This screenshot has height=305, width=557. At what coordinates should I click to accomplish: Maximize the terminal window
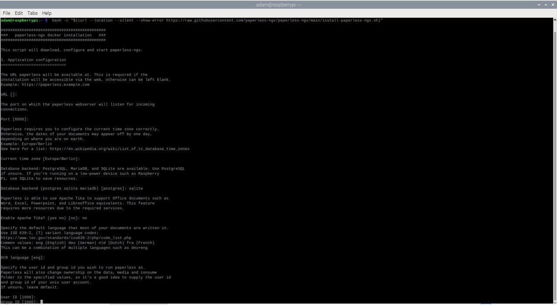click(545, 5)
